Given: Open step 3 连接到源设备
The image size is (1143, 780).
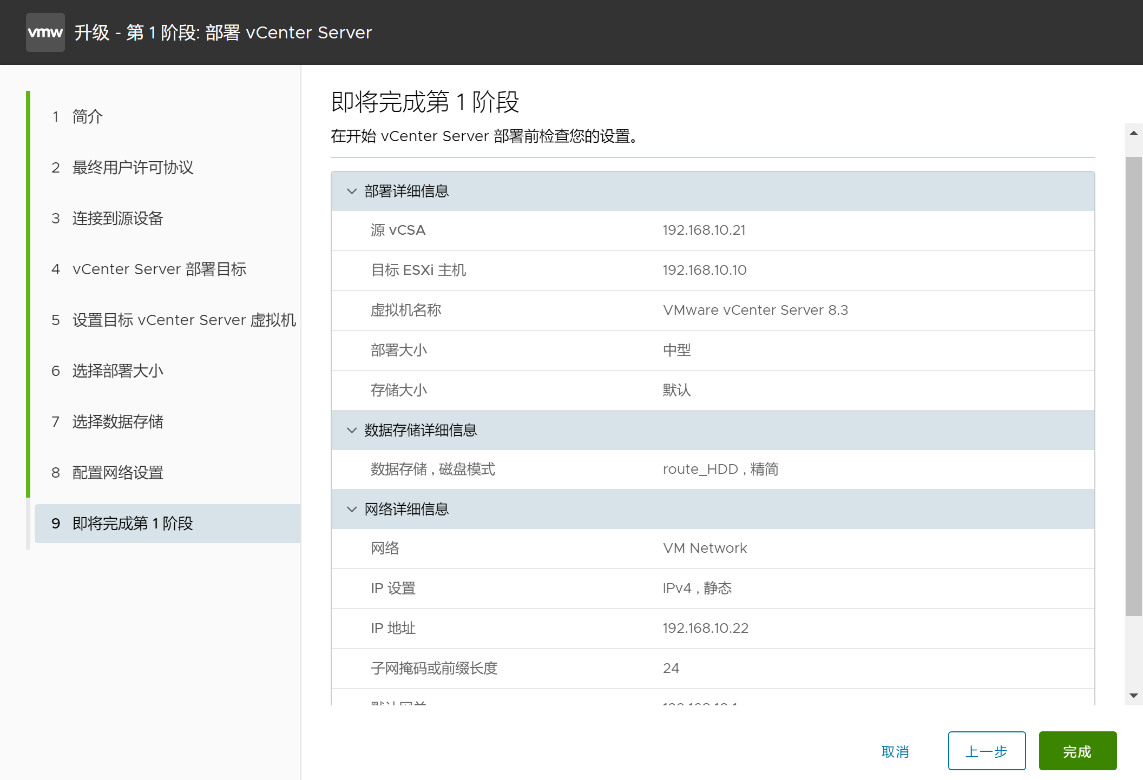Looking at the screenshot, I should [107, 218].
